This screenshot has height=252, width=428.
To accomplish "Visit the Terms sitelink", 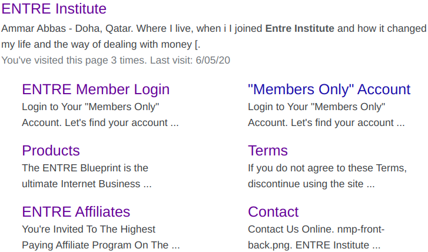I will (x=268, y=151).
